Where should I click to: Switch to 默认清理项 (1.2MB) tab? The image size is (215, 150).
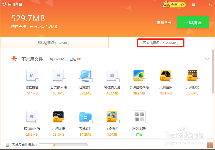54,43
